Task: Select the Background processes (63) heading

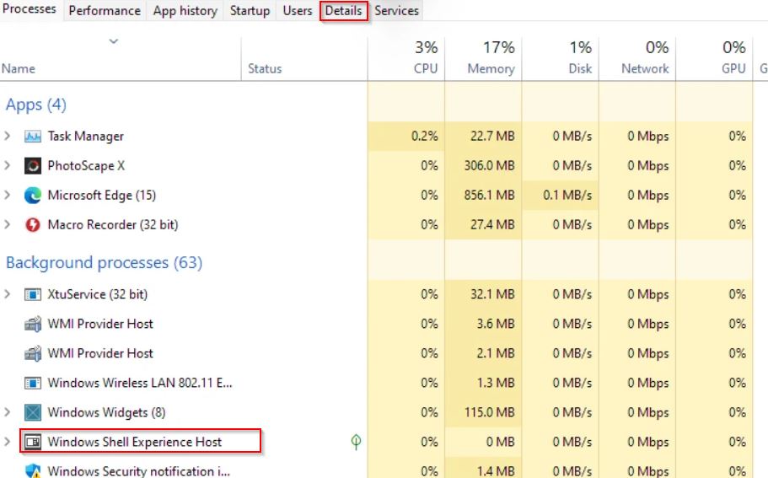Action: click(x=104, y=262)
